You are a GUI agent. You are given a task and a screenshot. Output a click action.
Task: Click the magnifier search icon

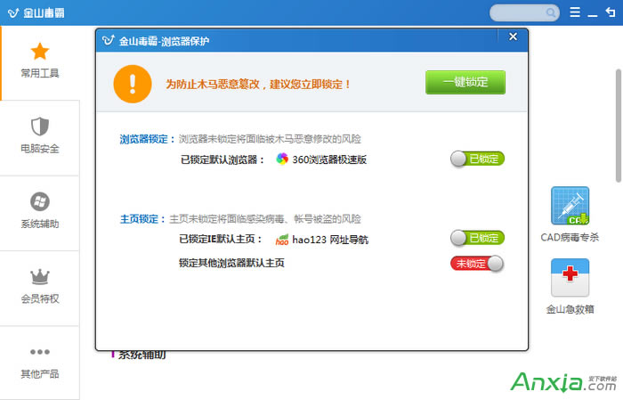553,12
